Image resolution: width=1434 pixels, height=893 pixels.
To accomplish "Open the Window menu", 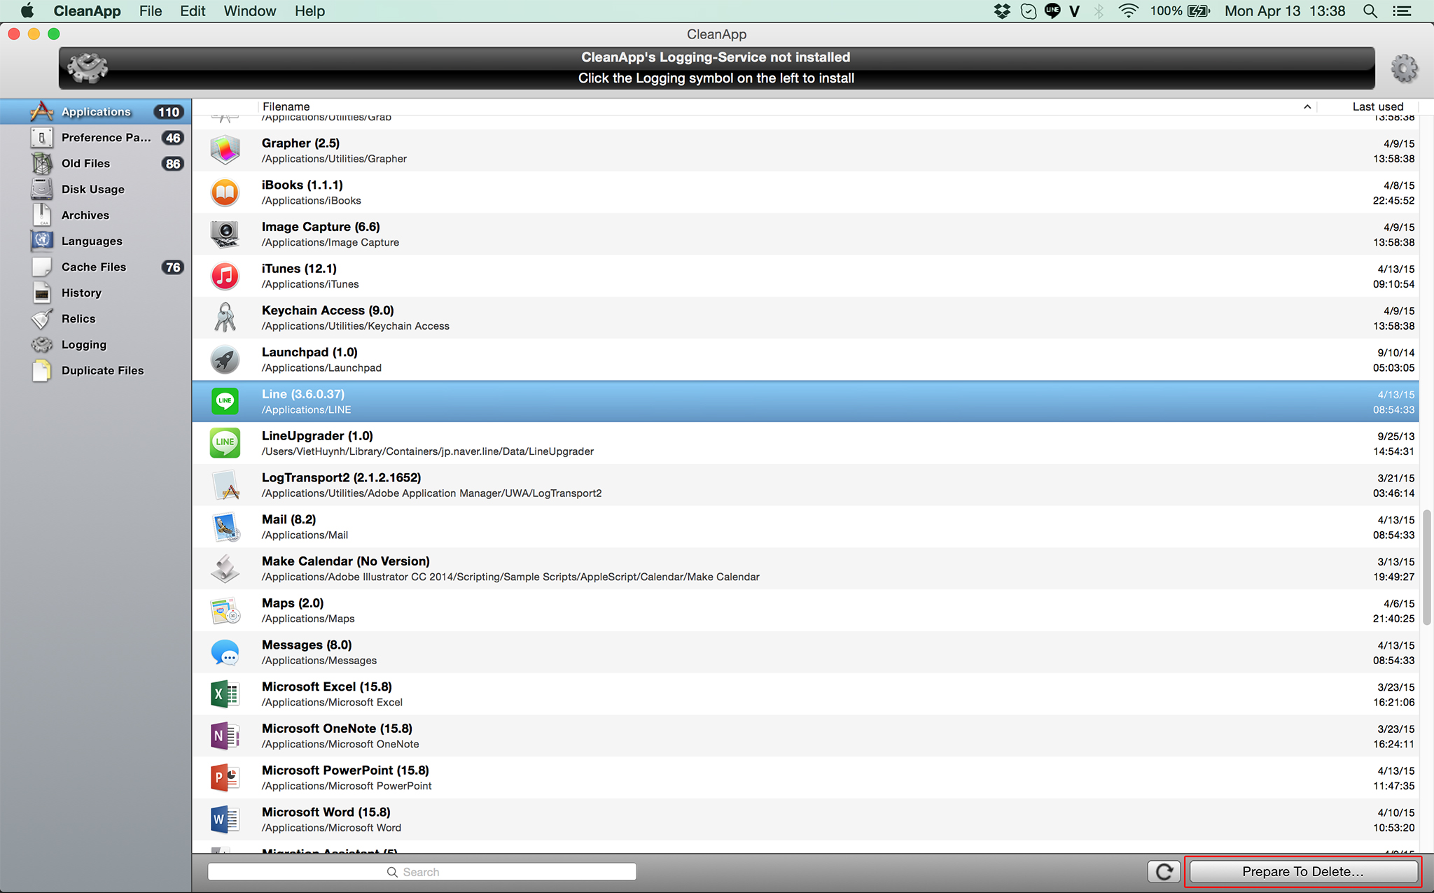I will click(x=249, y=11).
